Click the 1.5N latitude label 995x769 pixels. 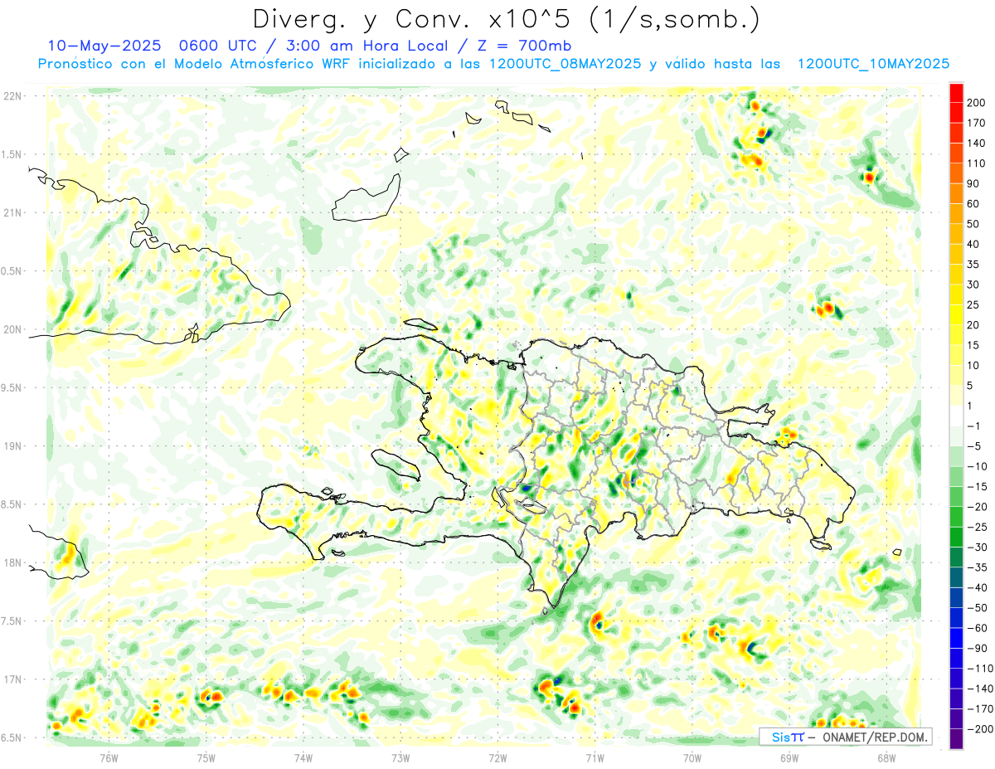(11, 154)
